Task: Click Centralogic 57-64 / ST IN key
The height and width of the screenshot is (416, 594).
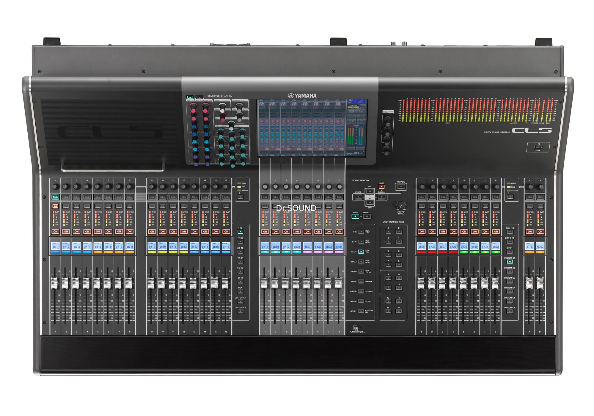Action: (361, 302)
